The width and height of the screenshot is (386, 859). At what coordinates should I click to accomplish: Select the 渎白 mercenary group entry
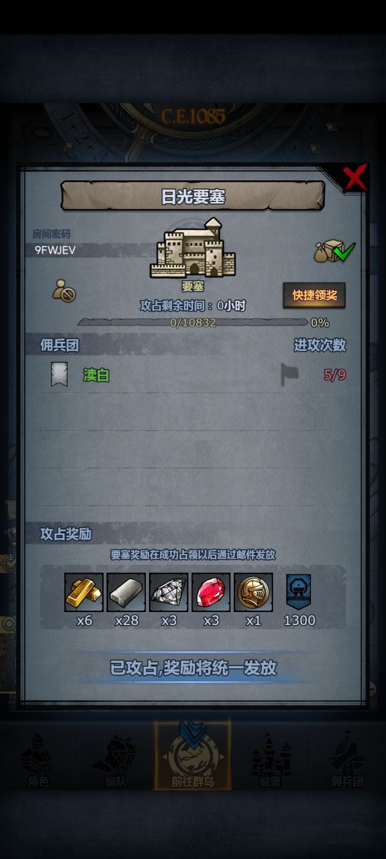[193, 375]
